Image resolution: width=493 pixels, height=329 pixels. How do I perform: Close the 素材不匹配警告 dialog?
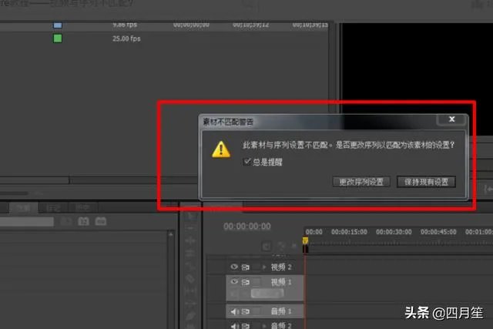(x=451, y=119)
